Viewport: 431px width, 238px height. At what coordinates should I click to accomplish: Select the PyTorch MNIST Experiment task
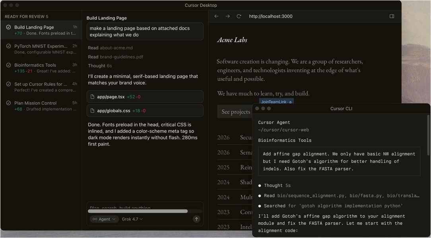click(41, 49)
